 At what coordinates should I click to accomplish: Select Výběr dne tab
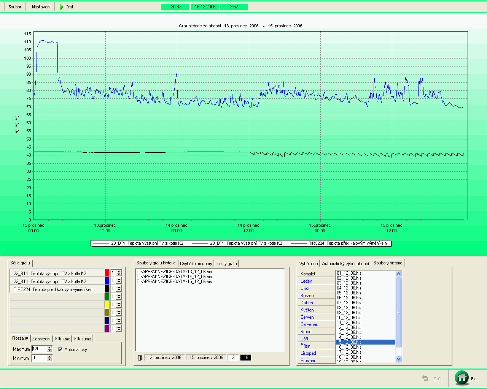[x=308, y=264]
